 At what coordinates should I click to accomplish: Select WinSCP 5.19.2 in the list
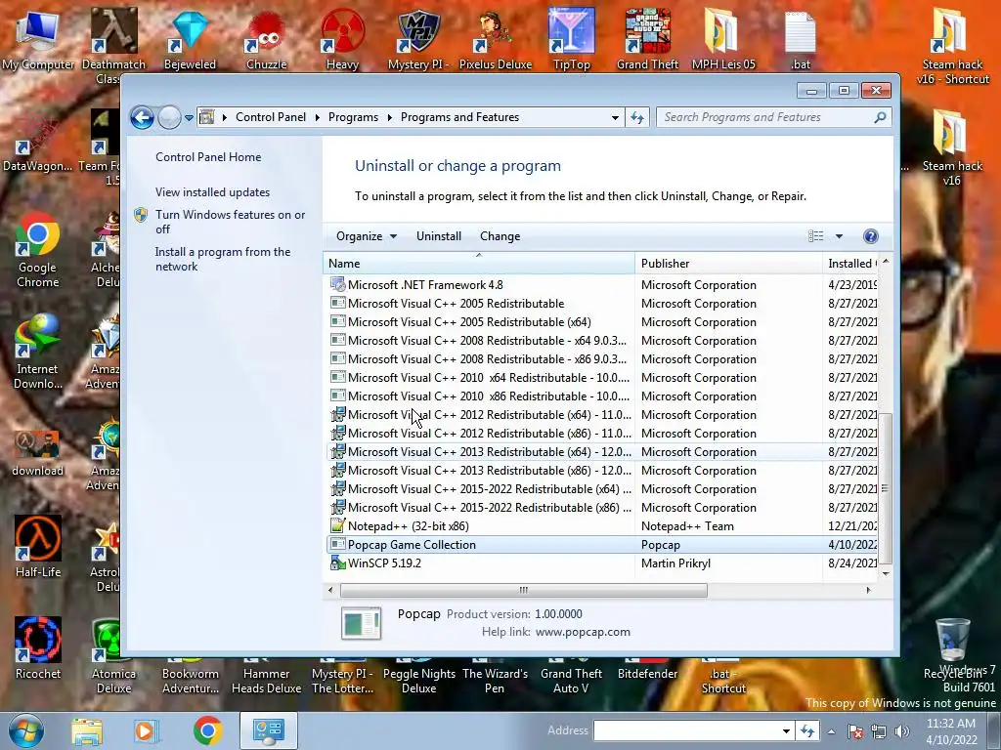(x=602, y=563)
